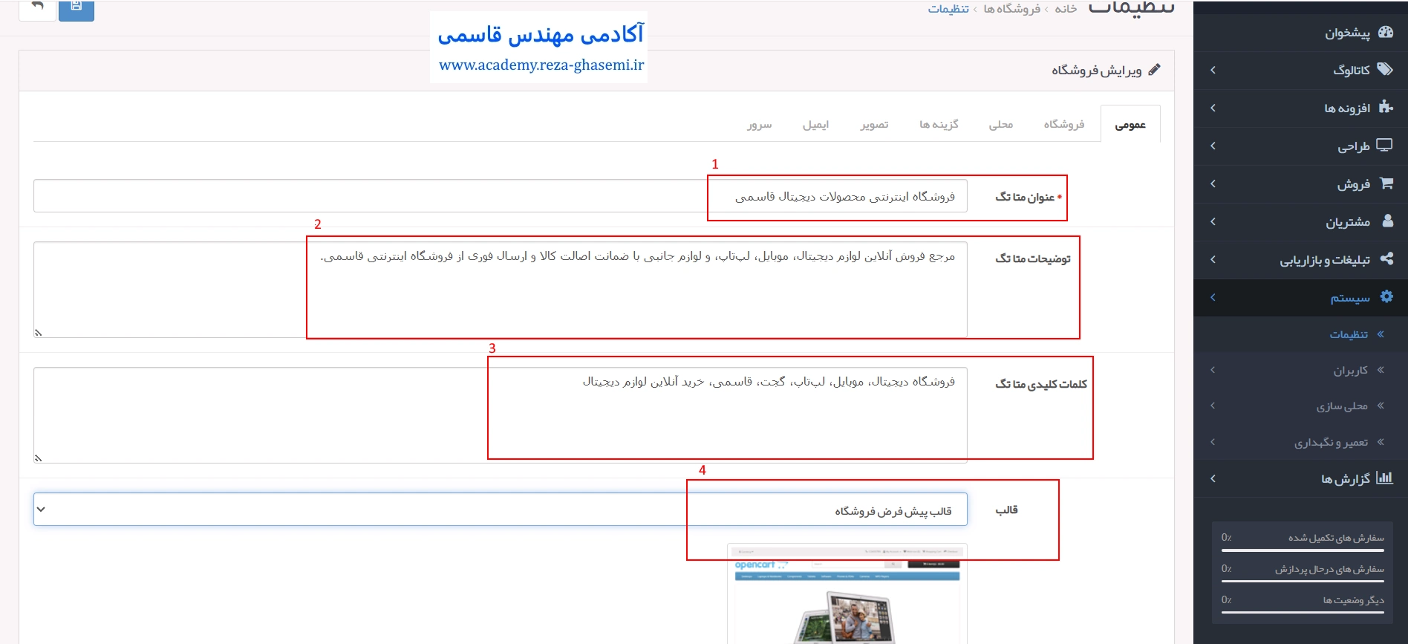The image size is (1408, 644).
Task: Click the طراحی monitor icon
Action: pyautogui.click(x=1385, y=145)
